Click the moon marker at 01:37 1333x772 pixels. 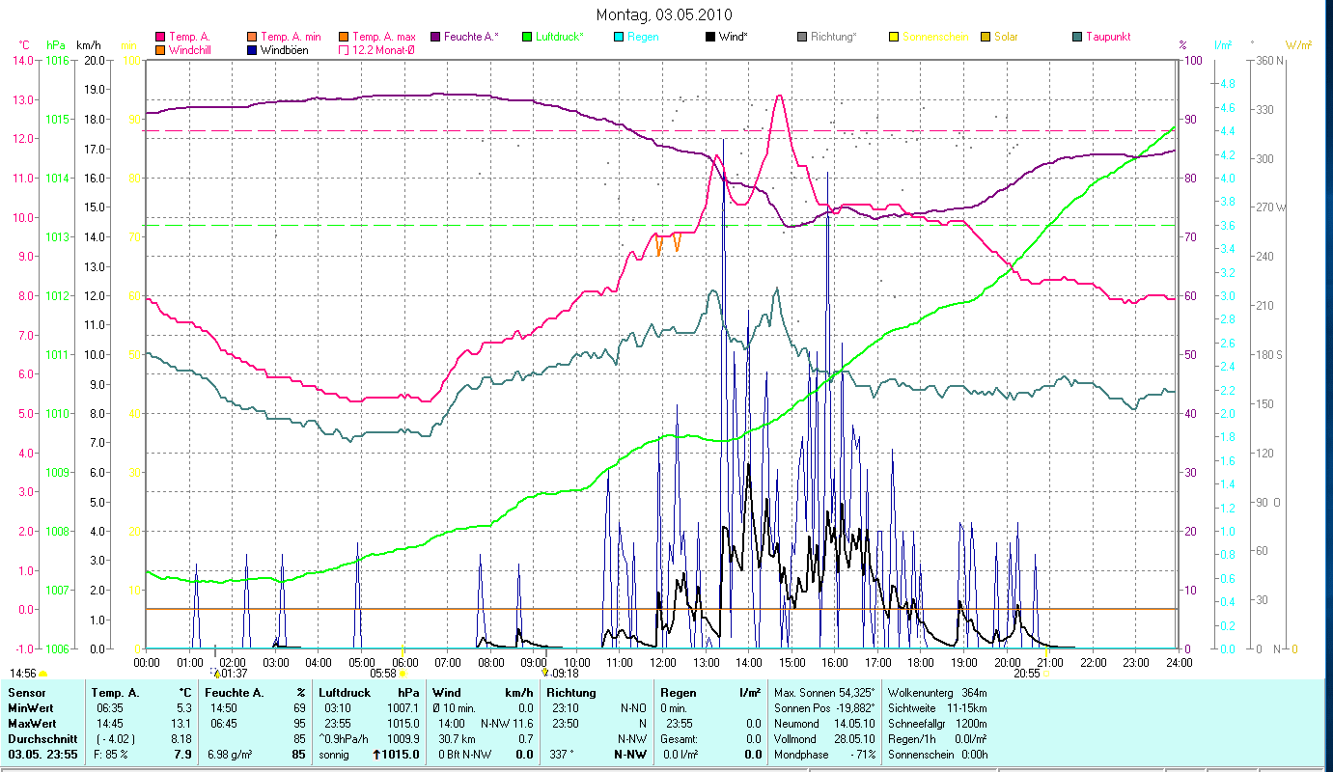click(x=214, y=673)
